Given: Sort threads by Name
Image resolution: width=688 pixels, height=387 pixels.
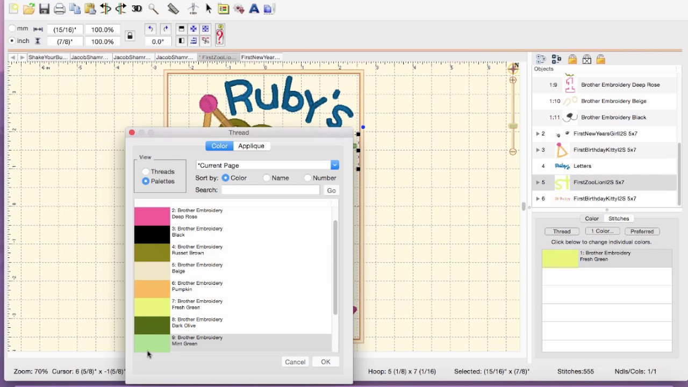Looking at the screenshot, I should [267, 178].
